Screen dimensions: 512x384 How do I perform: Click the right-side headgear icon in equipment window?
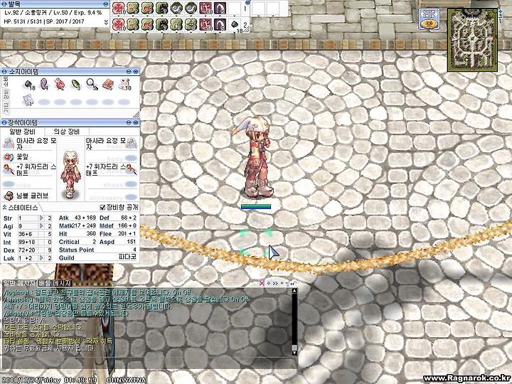(132, 143)
